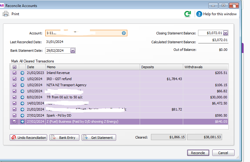
Task: Click the Print printer icon
Action: [6, 14]
